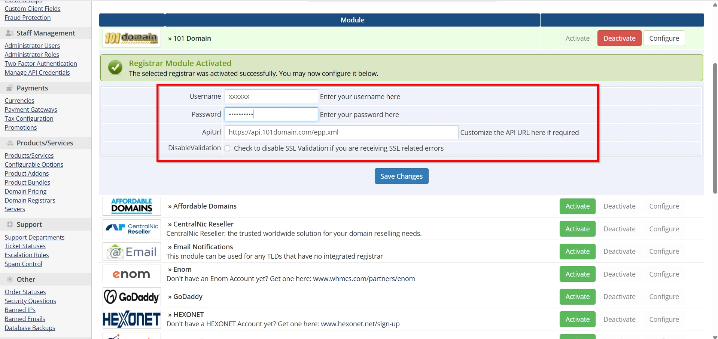Open Servers link
Viewport: 718px width, 339px height.
coord(15,209)
